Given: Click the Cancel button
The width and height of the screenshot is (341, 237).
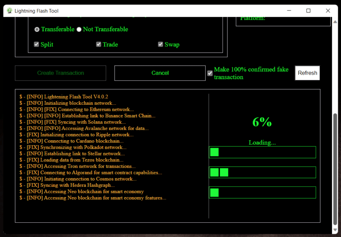Looking at the screenshot, I should [x=160, y=73].
